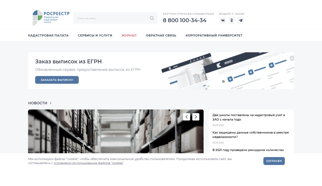Open the VK social page icon
Viewport: 322px width, 186px height.
(223, 20)
